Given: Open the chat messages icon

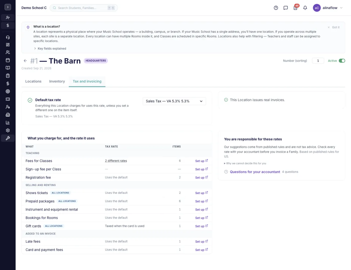Looking at the screenshot, I should (x=286, y=8).
